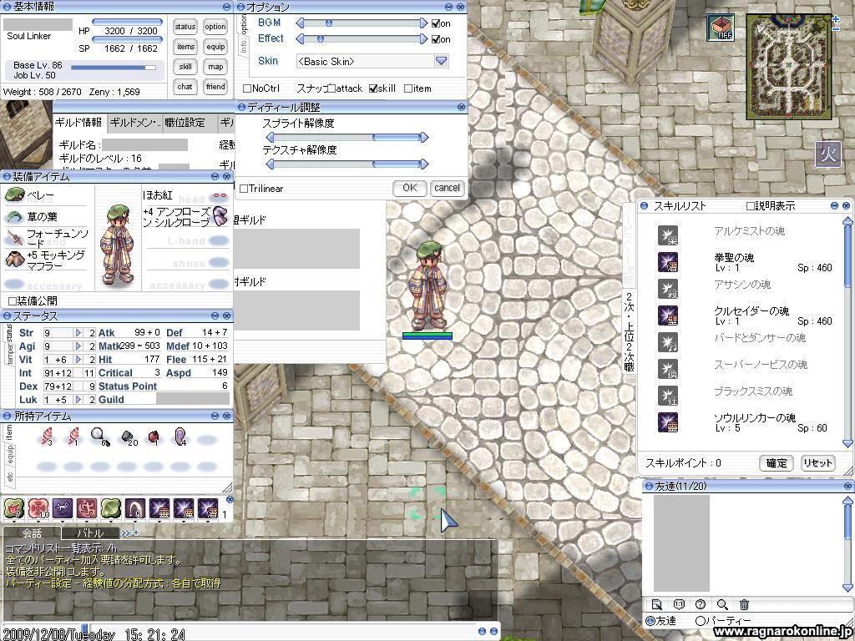Enable the NoCtrl checkbox
This screenshot has height=641, width=855.
(247, 88)
